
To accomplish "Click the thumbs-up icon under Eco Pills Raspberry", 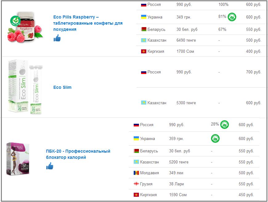I will point(57,38).
